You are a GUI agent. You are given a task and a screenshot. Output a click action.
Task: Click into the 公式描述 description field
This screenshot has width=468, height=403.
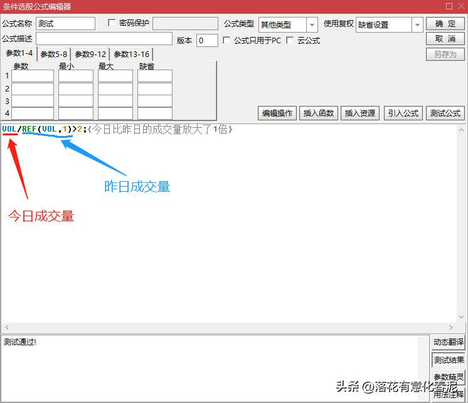104,39
